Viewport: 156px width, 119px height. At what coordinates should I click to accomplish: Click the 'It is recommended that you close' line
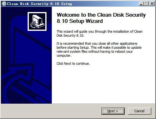click(x=97, y=43)
